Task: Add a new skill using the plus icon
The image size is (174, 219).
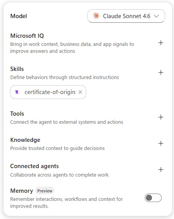Action: coord(161,72)
